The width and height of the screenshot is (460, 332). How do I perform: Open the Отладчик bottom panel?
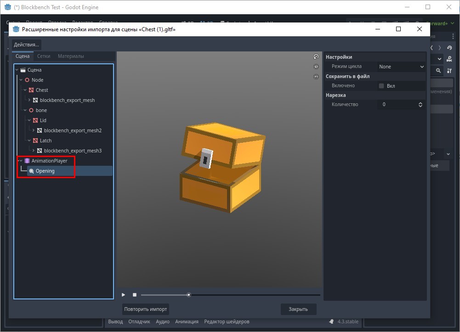[x=139, y=321]
